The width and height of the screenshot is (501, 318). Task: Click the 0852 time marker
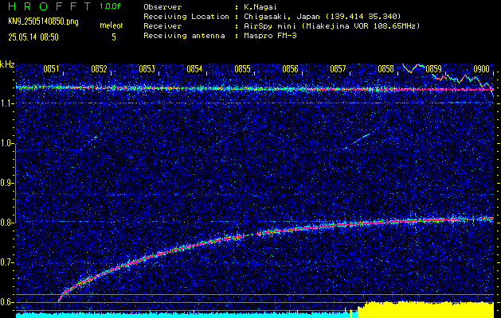[99, 69]
